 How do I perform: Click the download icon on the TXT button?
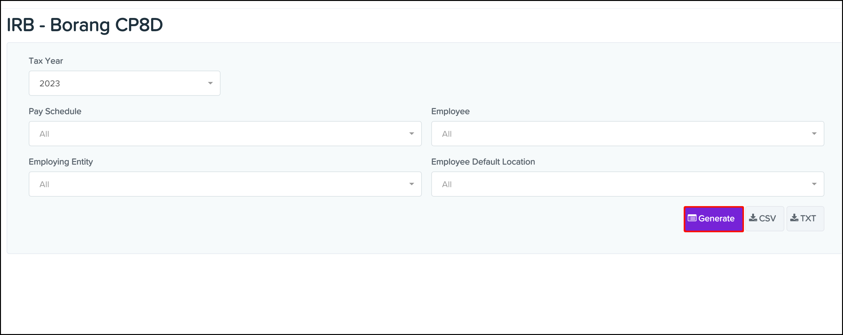[x=794, y=218]
